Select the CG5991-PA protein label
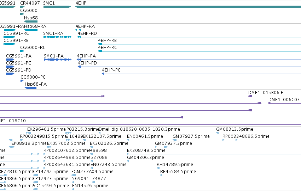This screenshot has width=301, height=191. pos(19,56)
